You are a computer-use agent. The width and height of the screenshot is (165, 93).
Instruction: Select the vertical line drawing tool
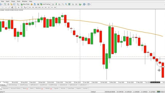pyautogui.click(x=3, y=7)
